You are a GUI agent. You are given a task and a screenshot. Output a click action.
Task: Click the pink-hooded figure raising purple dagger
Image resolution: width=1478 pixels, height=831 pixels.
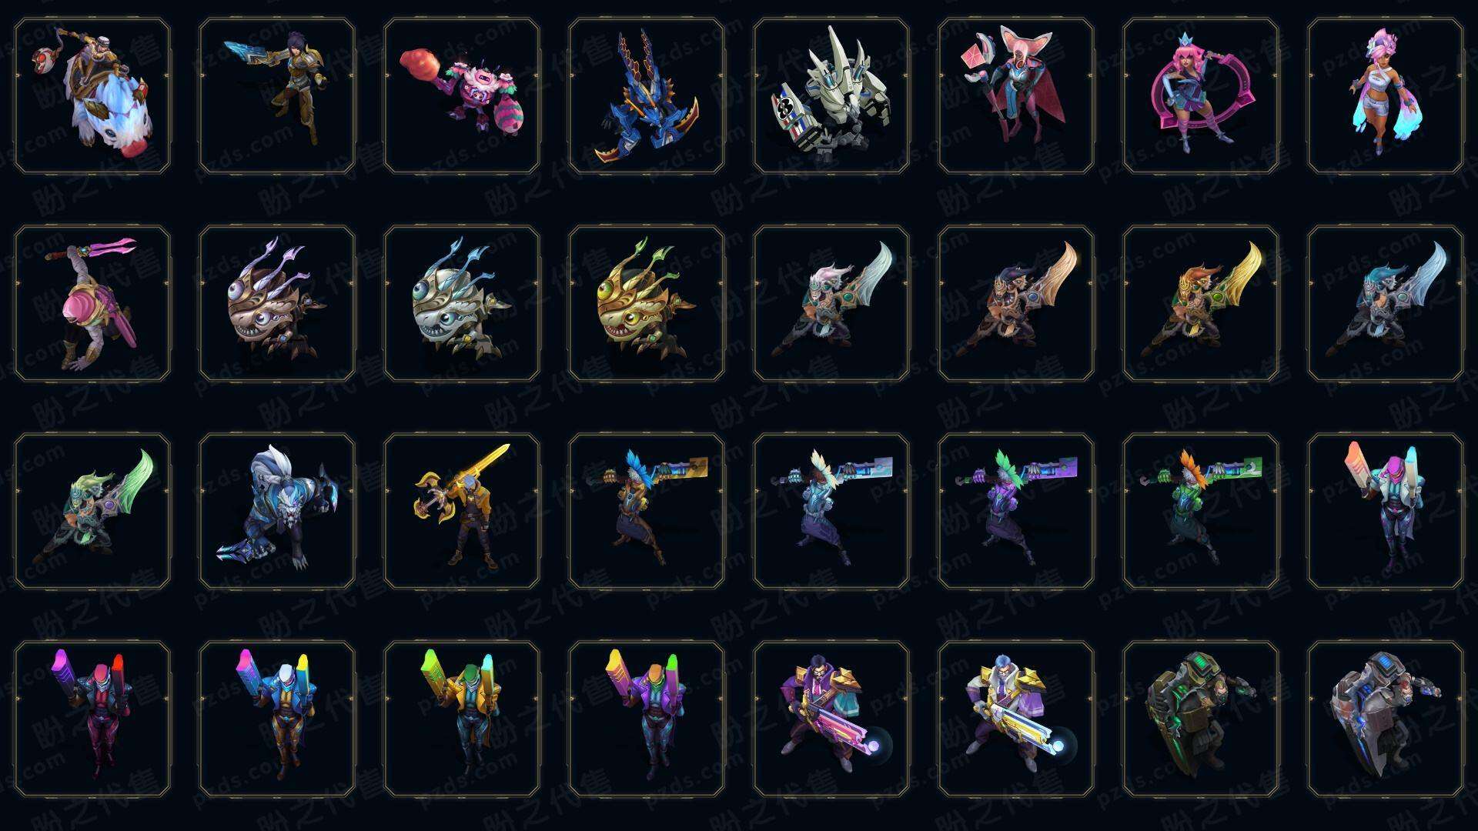click(92, 303)
